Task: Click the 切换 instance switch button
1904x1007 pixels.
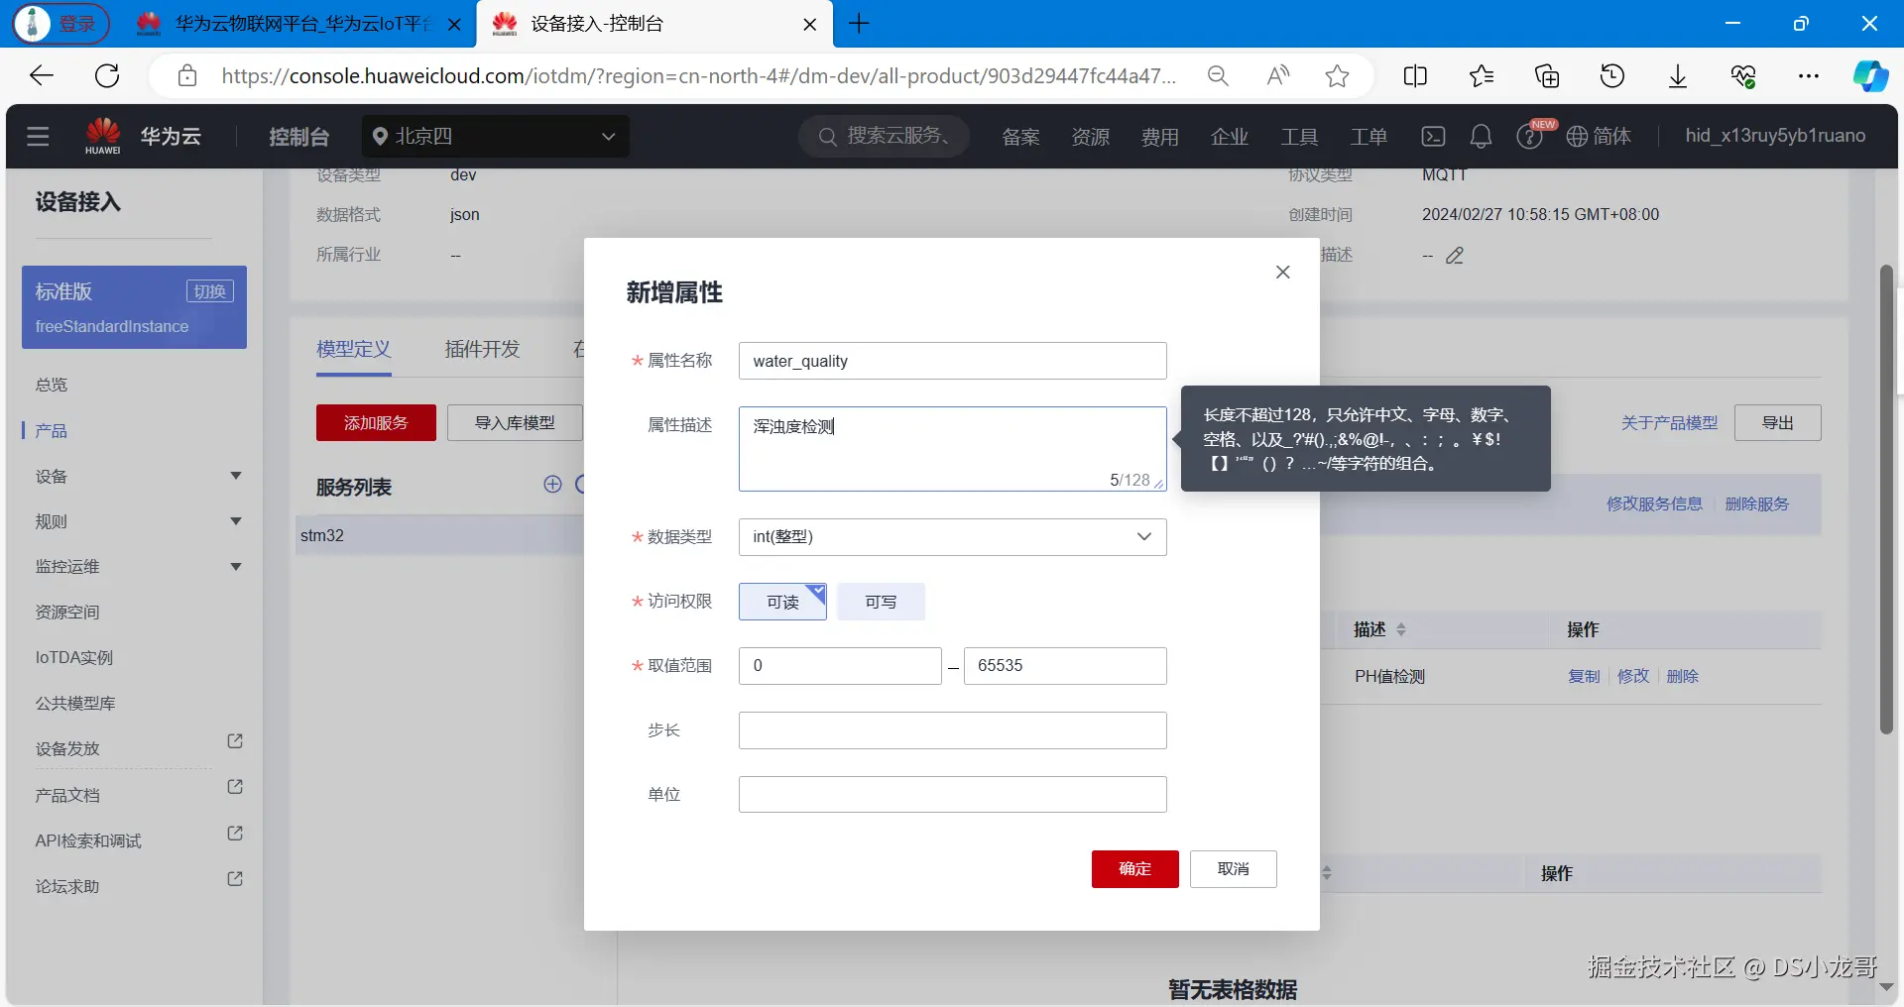Action: pyautogui.click(x=210, y=291)
